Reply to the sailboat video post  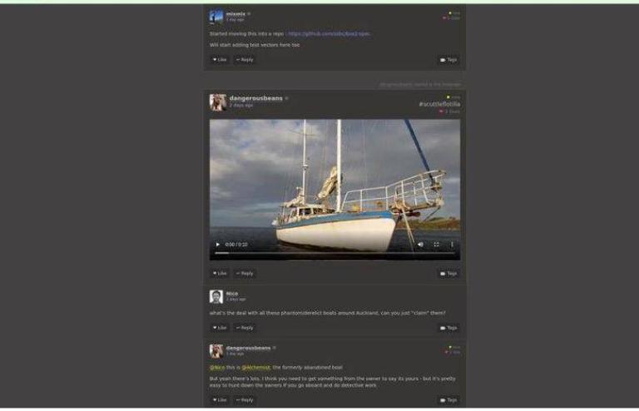245,273
